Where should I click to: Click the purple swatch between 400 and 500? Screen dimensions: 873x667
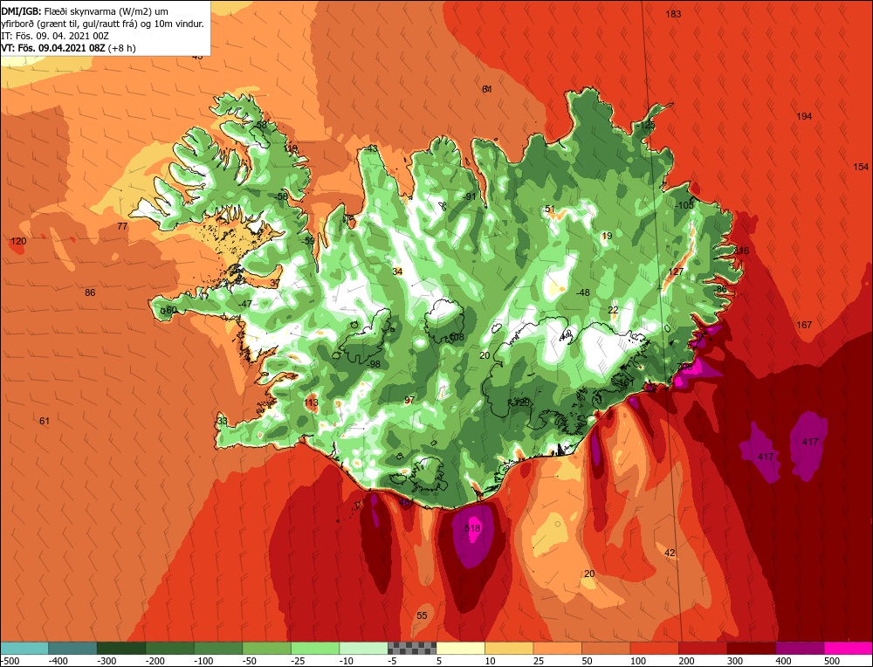coord(800,648)
